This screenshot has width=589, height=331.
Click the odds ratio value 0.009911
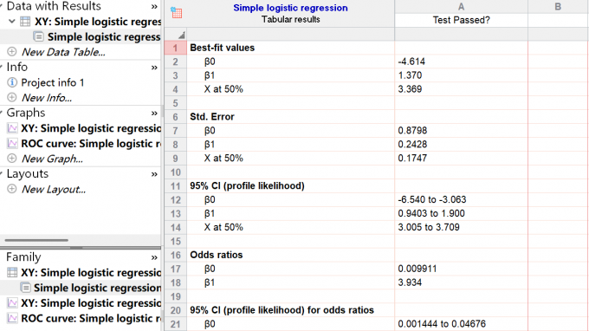[417, 269]
